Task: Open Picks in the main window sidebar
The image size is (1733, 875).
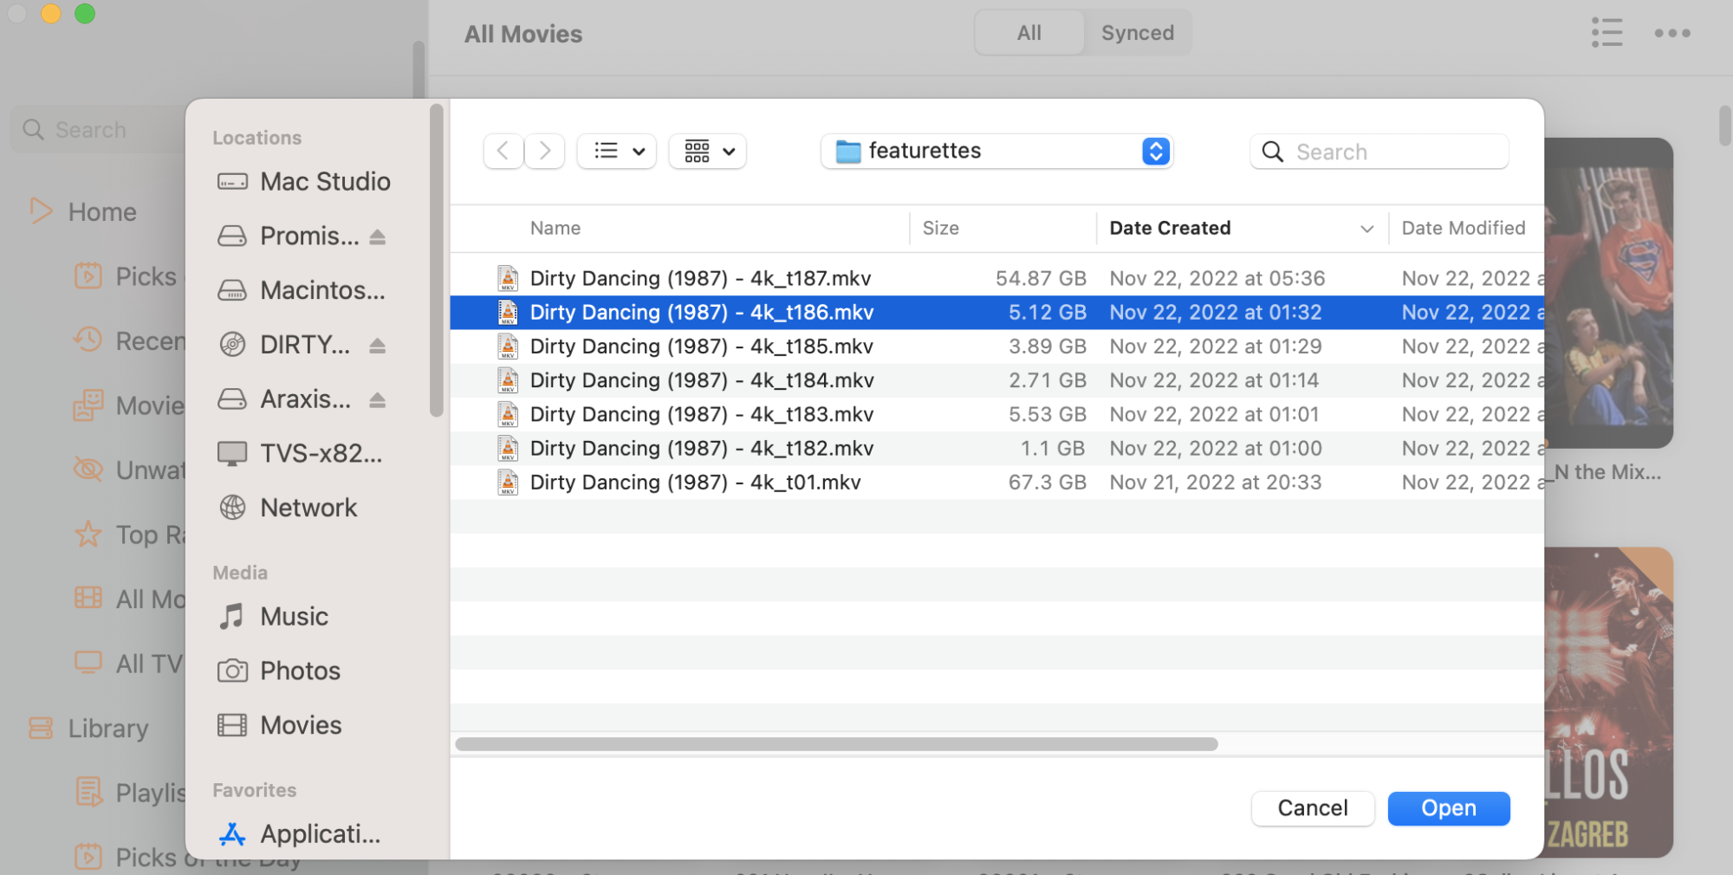Action: [127, 276]
